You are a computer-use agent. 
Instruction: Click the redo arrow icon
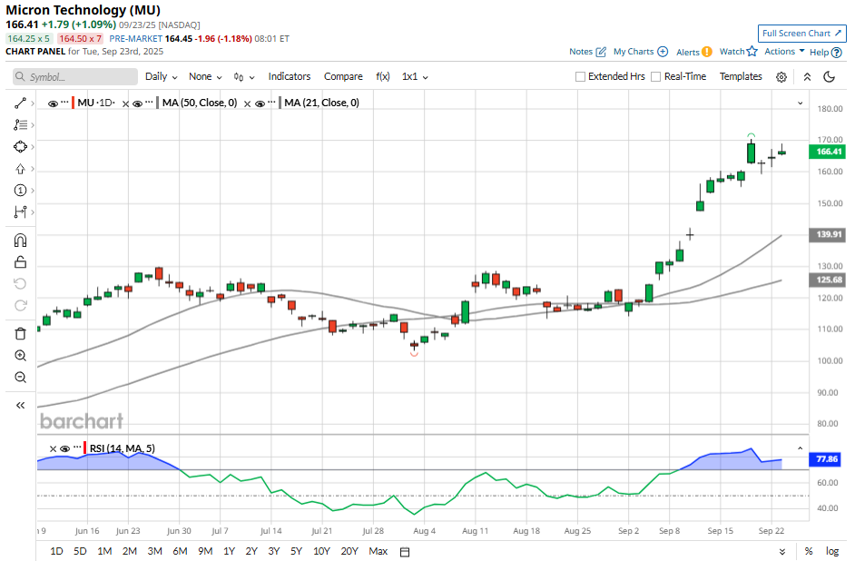tap(20, 305)
